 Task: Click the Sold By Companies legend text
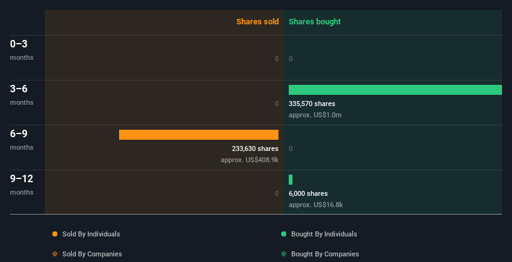(x=92, y=254)
